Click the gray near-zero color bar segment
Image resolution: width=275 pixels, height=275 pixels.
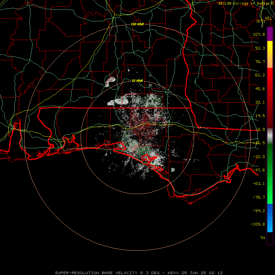click(x=270, y=136)
